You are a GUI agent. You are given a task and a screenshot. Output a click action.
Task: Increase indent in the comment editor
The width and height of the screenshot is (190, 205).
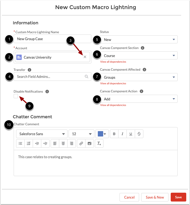(x=37, y=143)
